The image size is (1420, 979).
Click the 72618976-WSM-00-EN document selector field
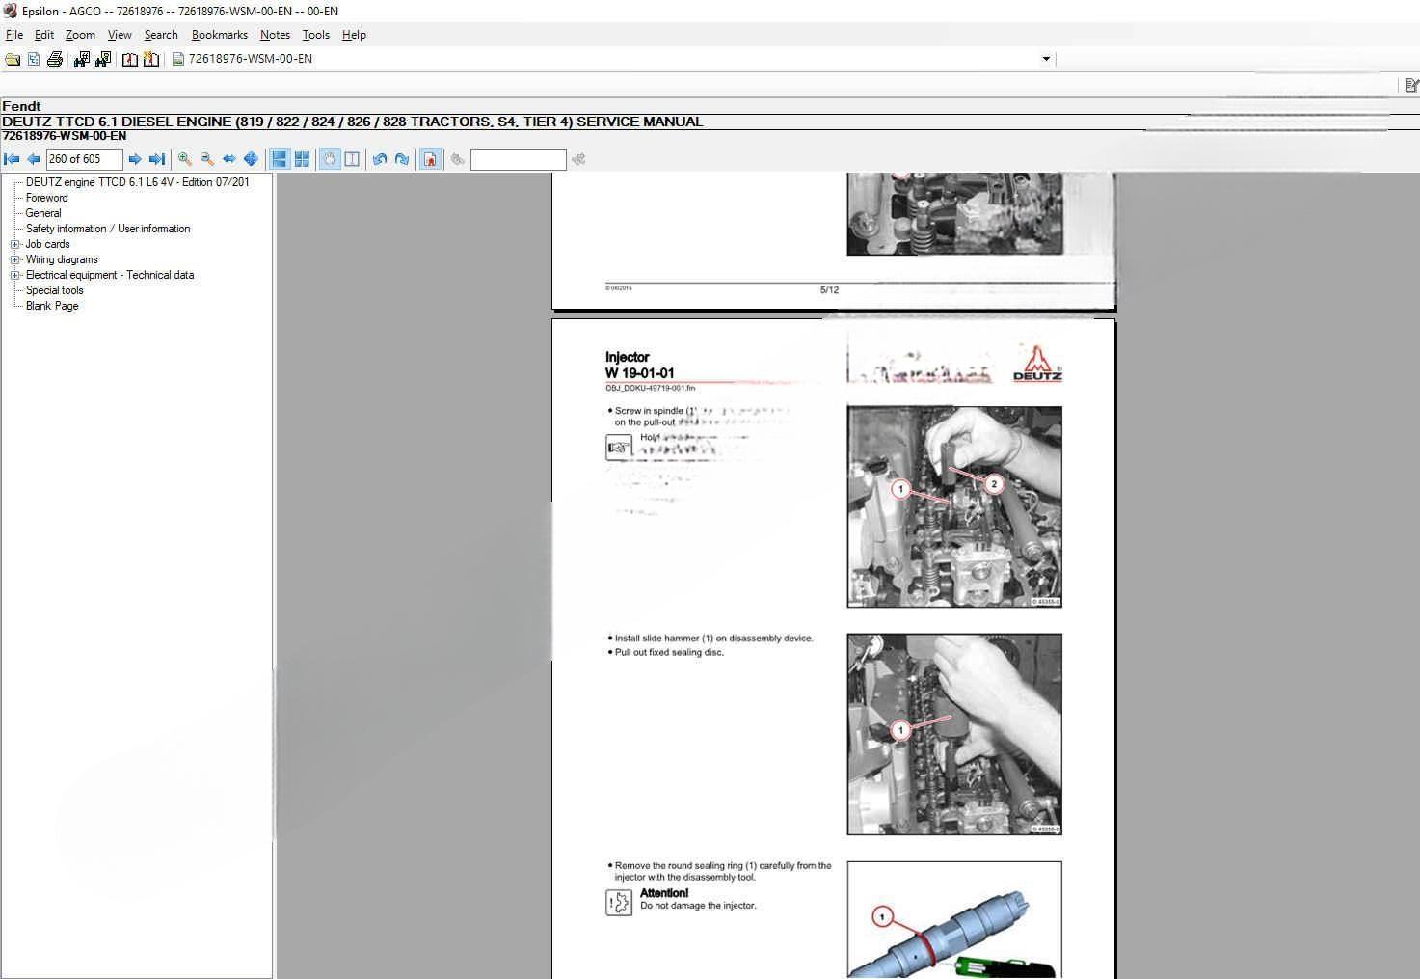(614, 59)
